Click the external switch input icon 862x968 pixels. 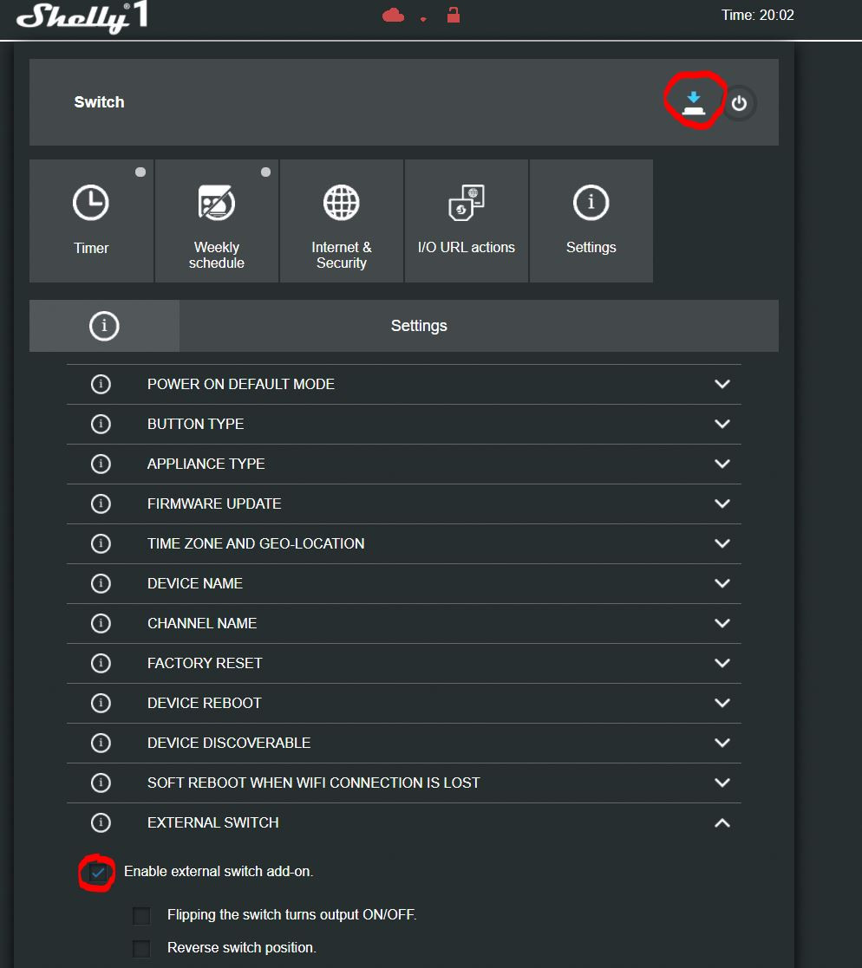[x=693, y=102]
